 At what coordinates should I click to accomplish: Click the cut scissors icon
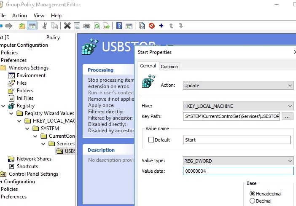click(x=44, y=26)
